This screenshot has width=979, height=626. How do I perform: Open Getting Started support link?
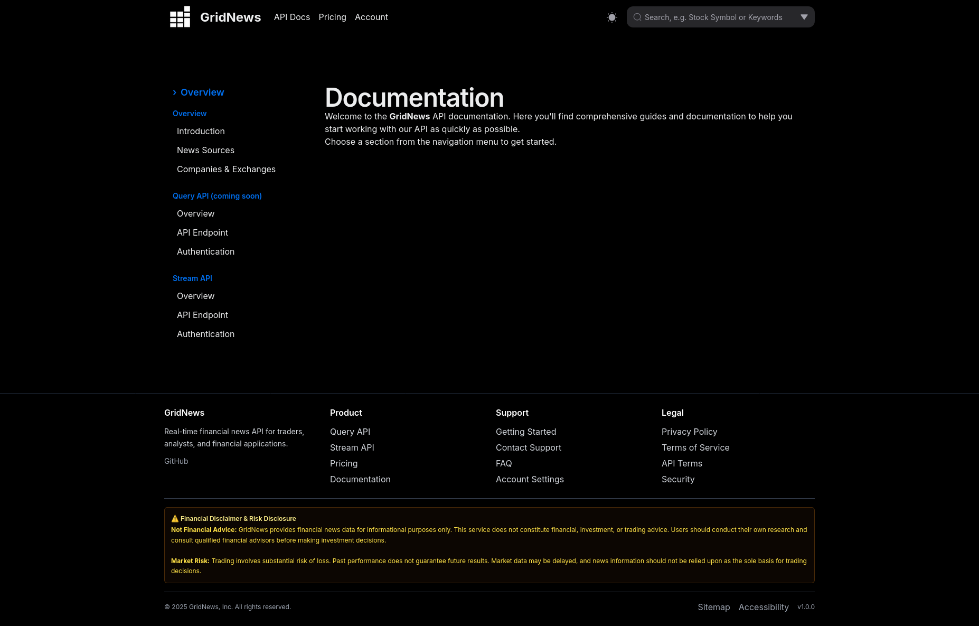[x=526, y=432]
